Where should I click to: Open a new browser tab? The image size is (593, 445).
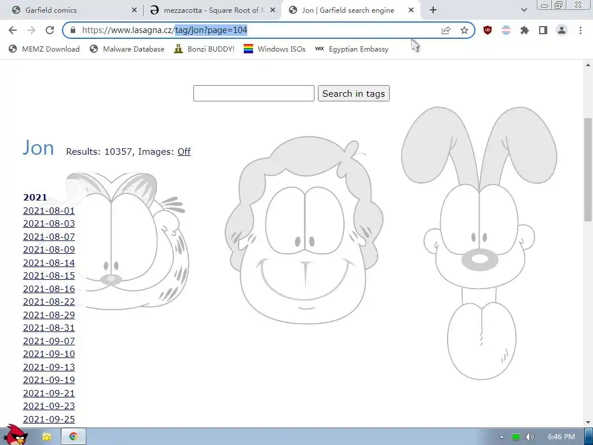pos(433,10)
